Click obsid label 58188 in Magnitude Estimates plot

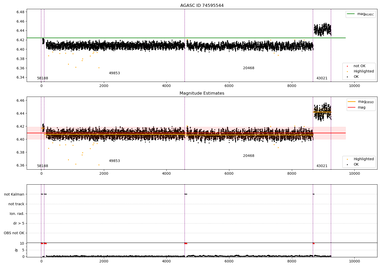point(42,166)
